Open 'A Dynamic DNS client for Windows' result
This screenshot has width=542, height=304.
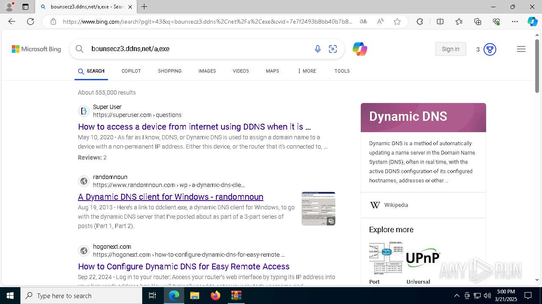click(x=171, y=197)
